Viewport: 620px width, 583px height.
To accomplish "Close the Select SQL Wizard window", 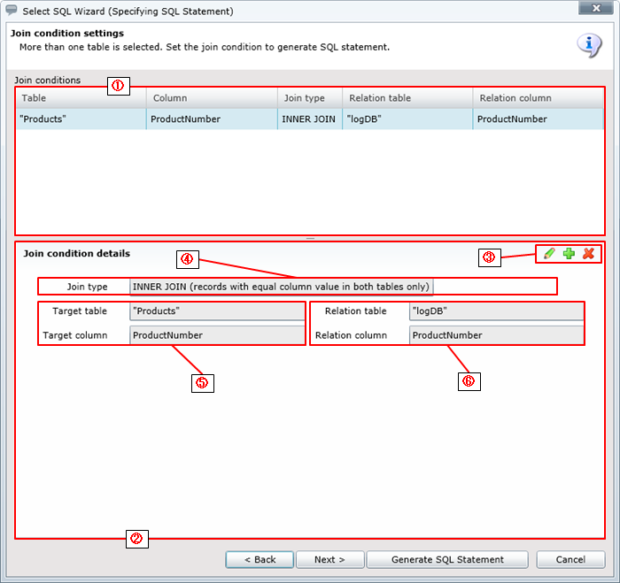I will (x=593, y=10).
